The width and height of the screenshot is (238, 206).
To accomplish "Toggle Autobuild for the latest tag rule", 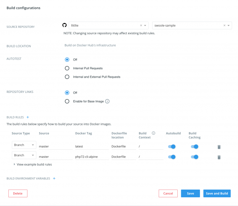I will click(172, 147).
